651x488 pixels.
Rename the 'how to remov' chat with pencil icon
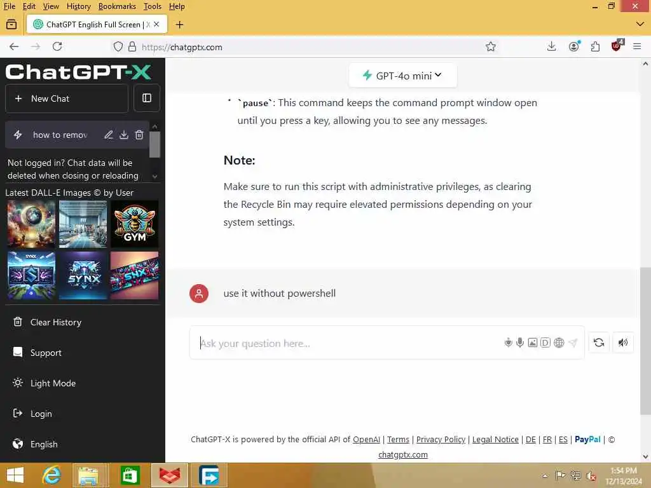pos(108,135)
